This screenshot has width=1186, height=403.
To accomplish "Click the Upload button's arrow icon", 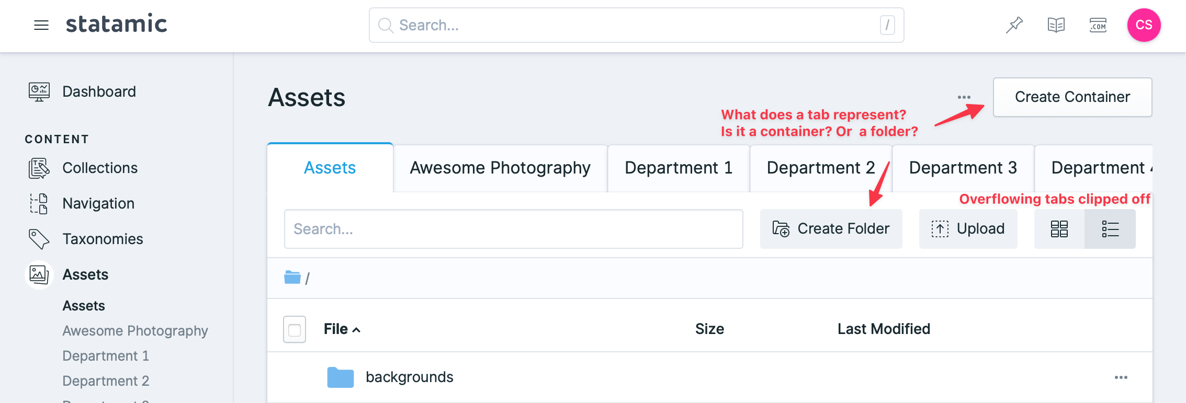I will click(x=940, y=228).
